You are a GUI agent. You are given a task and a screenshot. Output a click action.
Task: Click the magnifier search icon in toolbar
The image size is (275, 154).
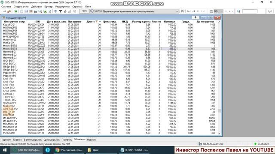(x=239, y=11)
